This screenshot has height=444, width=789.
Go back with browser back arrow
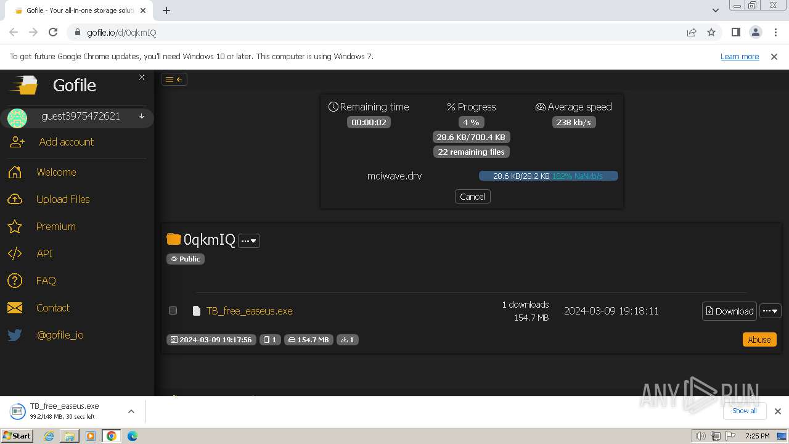14,33
